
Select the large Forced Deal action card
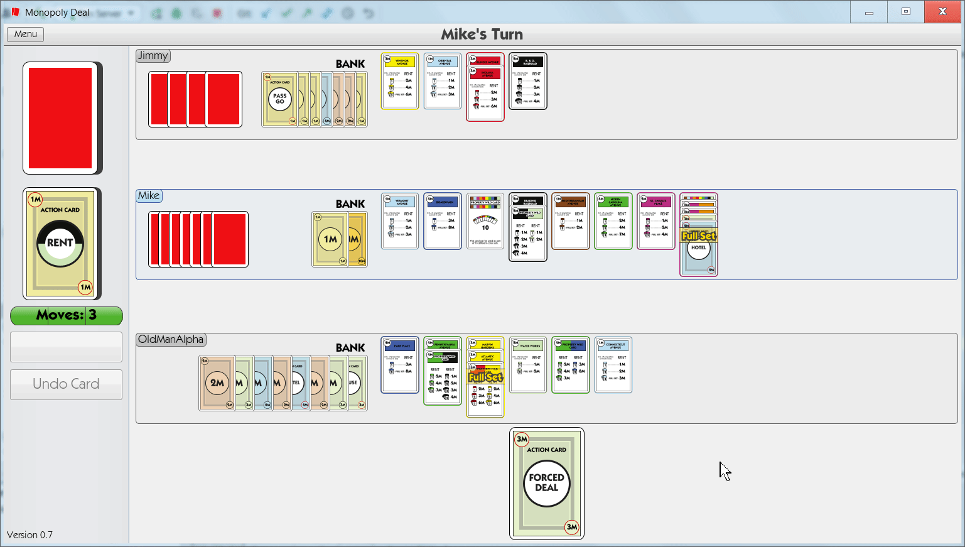547,484
